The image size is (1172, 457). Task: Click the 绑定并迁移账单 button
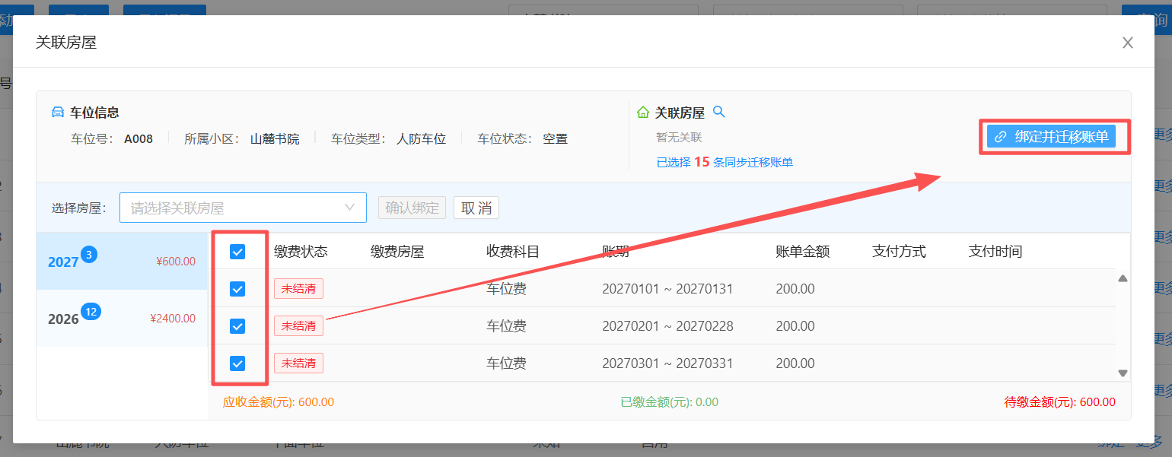(x=1051, y=137)
